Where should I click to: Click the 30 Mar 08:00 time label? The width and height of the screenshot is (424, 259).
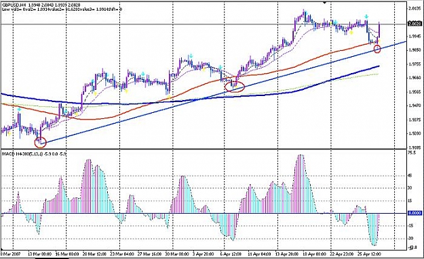point(176,254)
